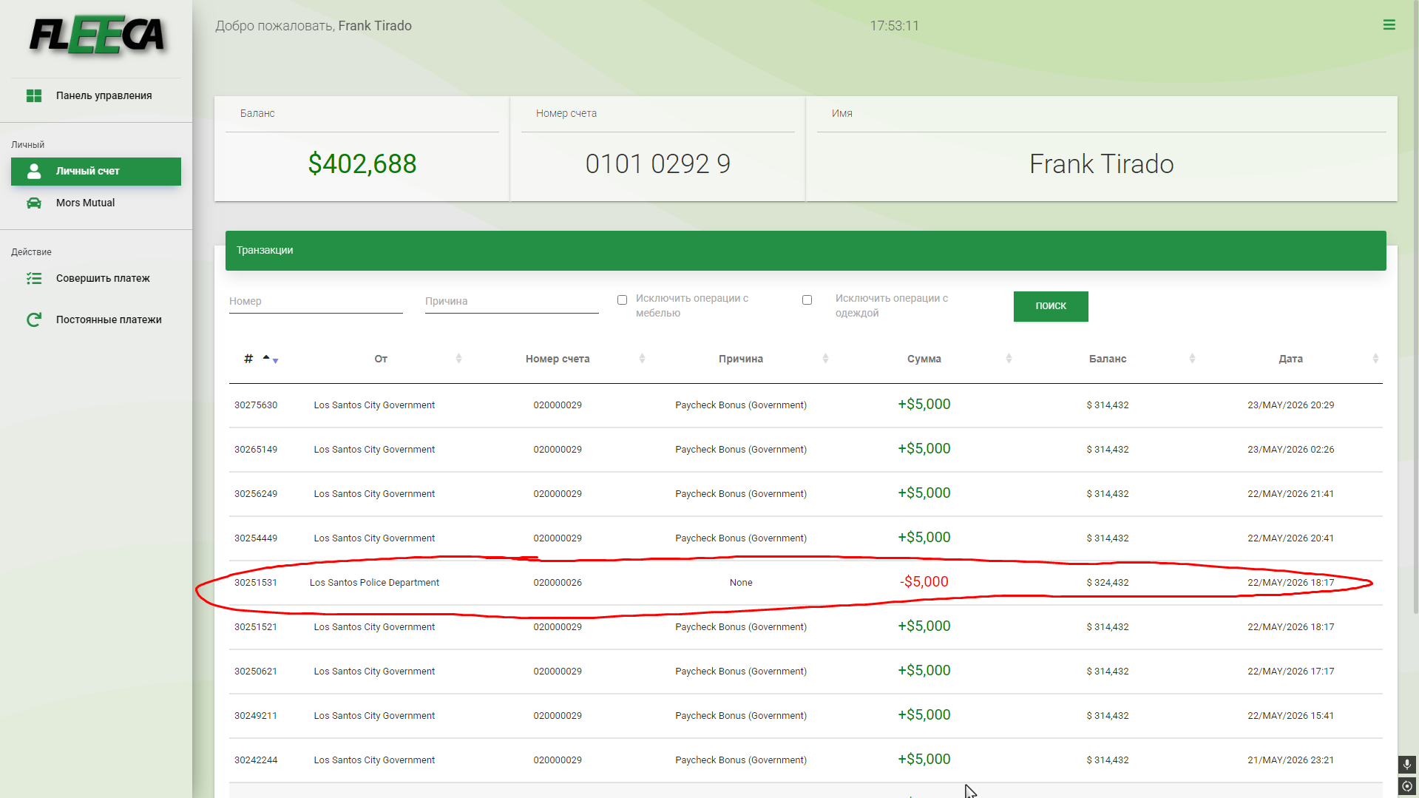Click transaction number 30265149

coord(256,450)
